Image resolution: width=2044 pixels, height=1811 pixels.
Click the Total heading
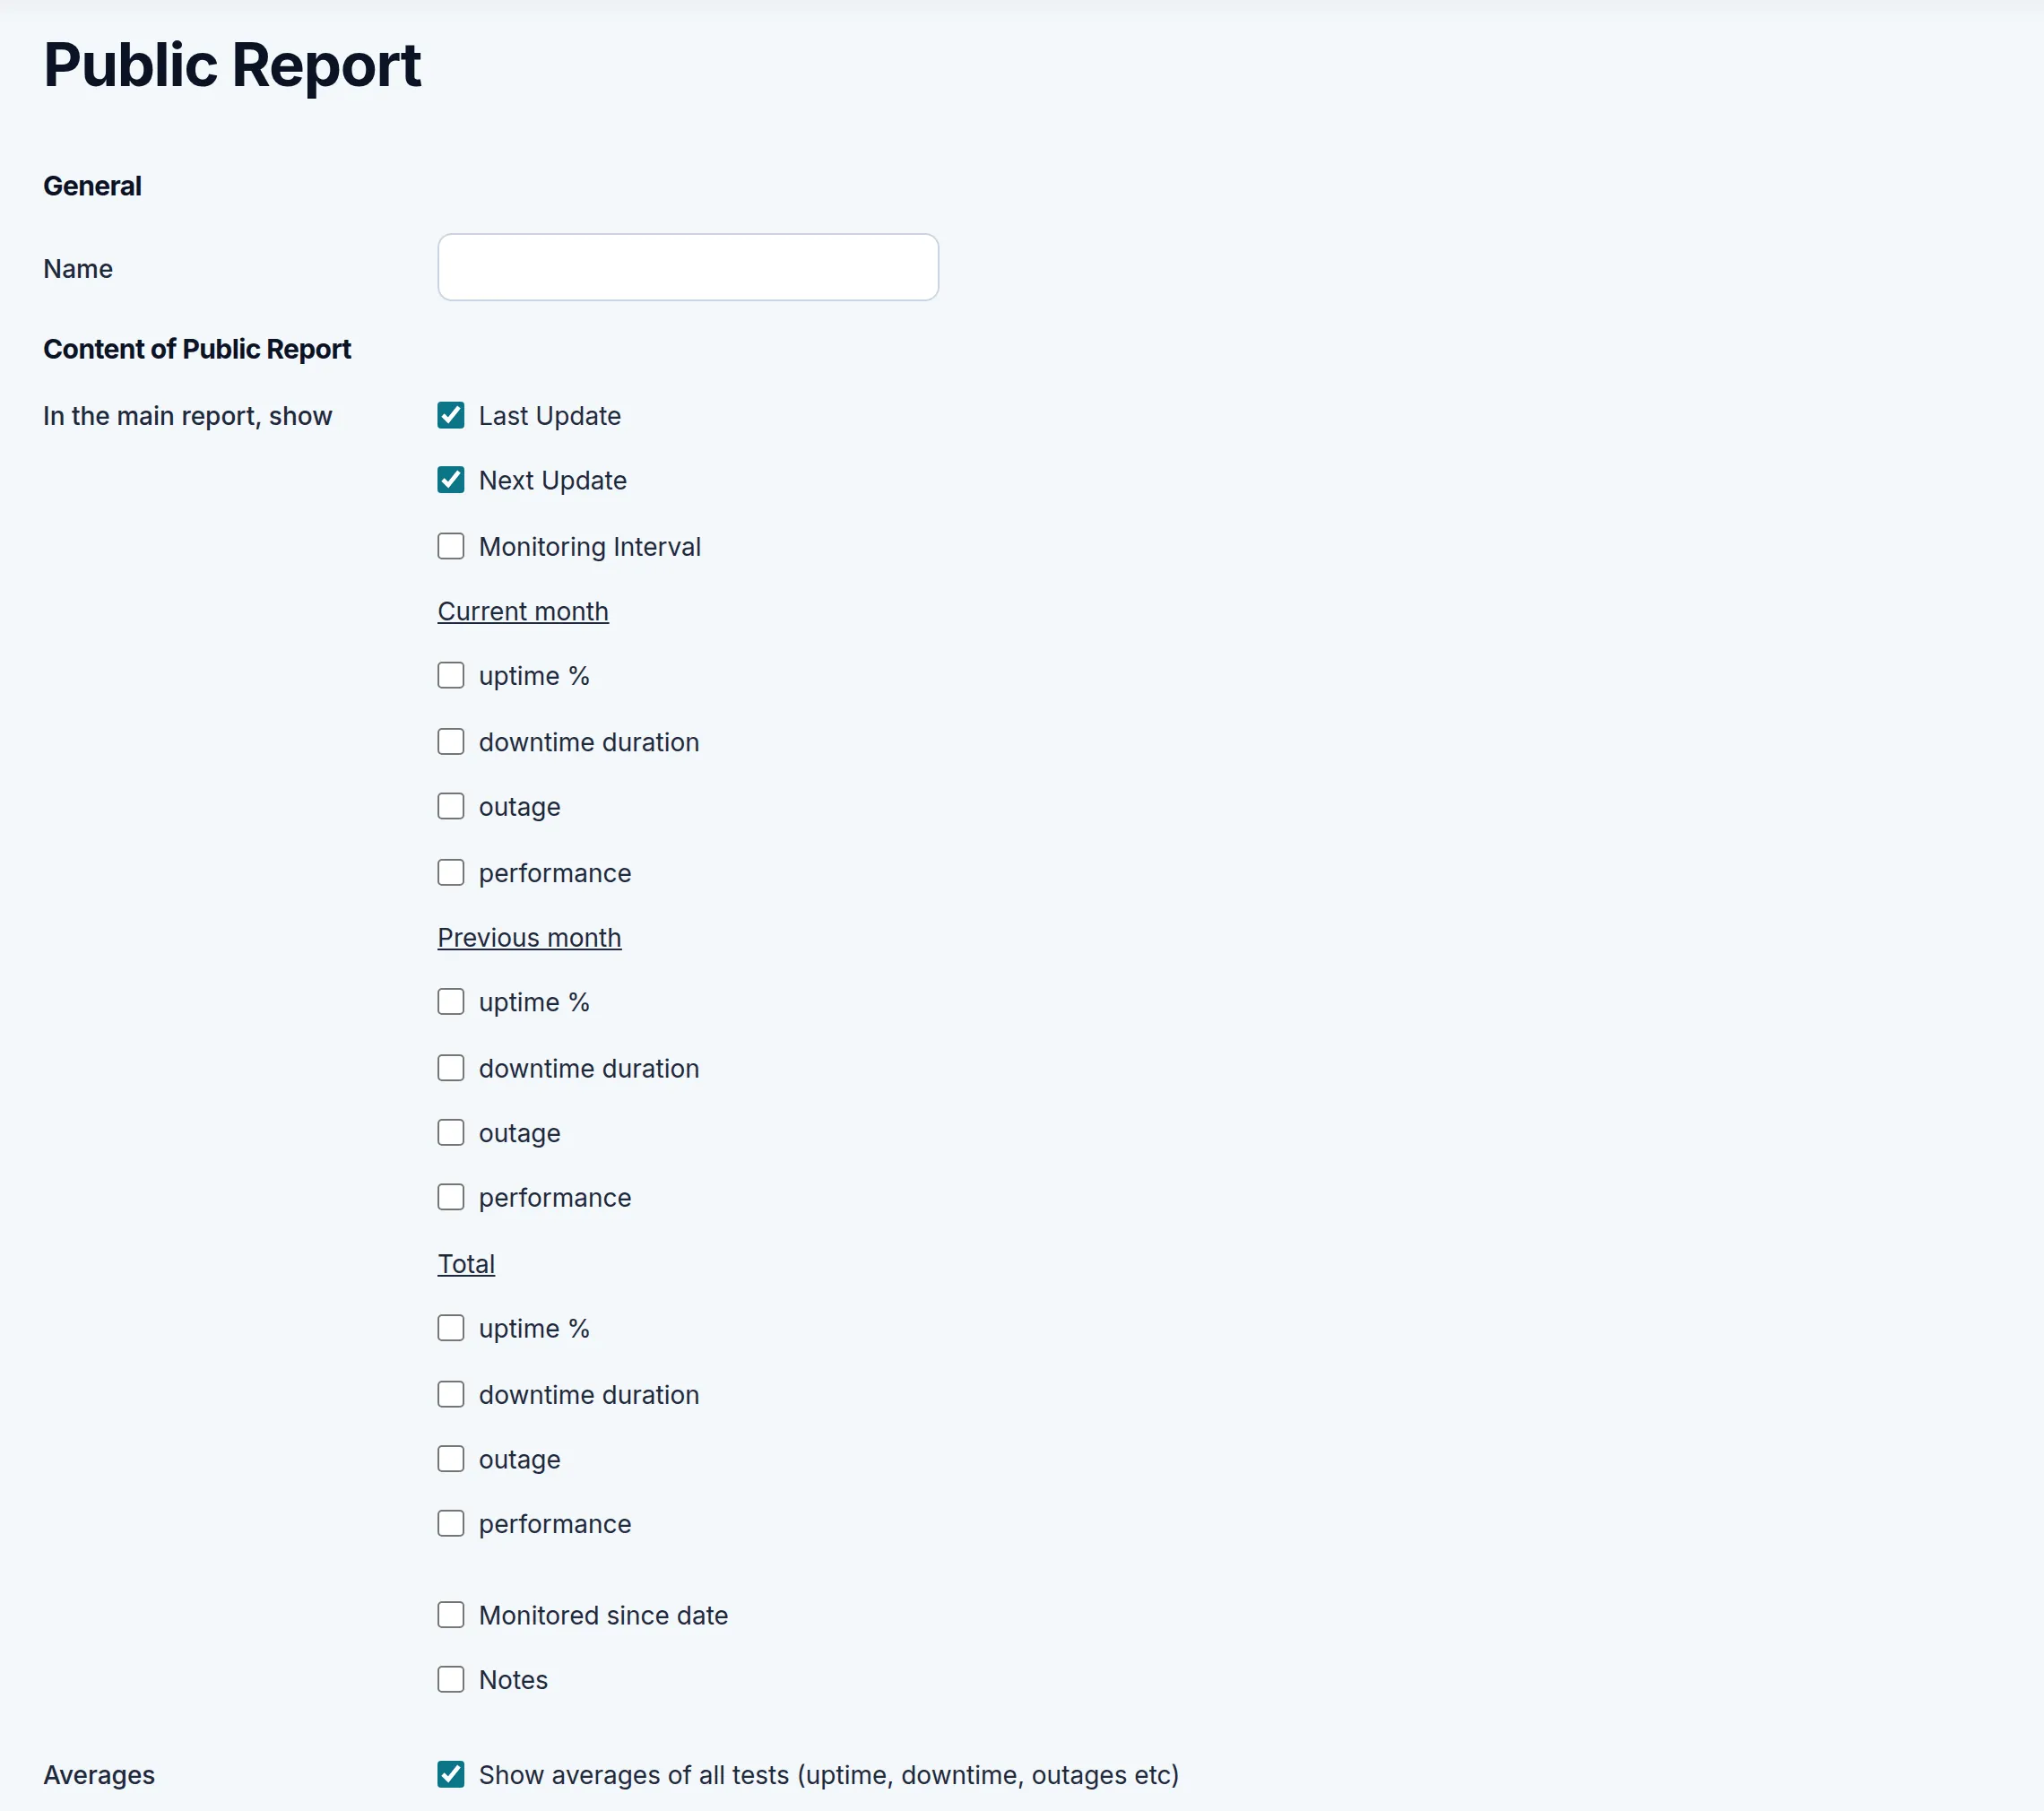click(466, 1264)
